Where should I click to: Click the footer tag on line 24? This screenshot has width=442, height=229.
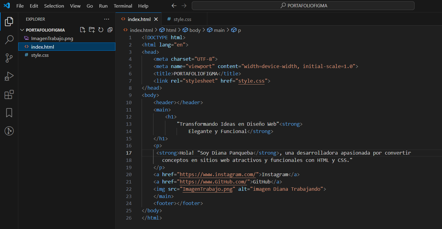click(178, 203)
